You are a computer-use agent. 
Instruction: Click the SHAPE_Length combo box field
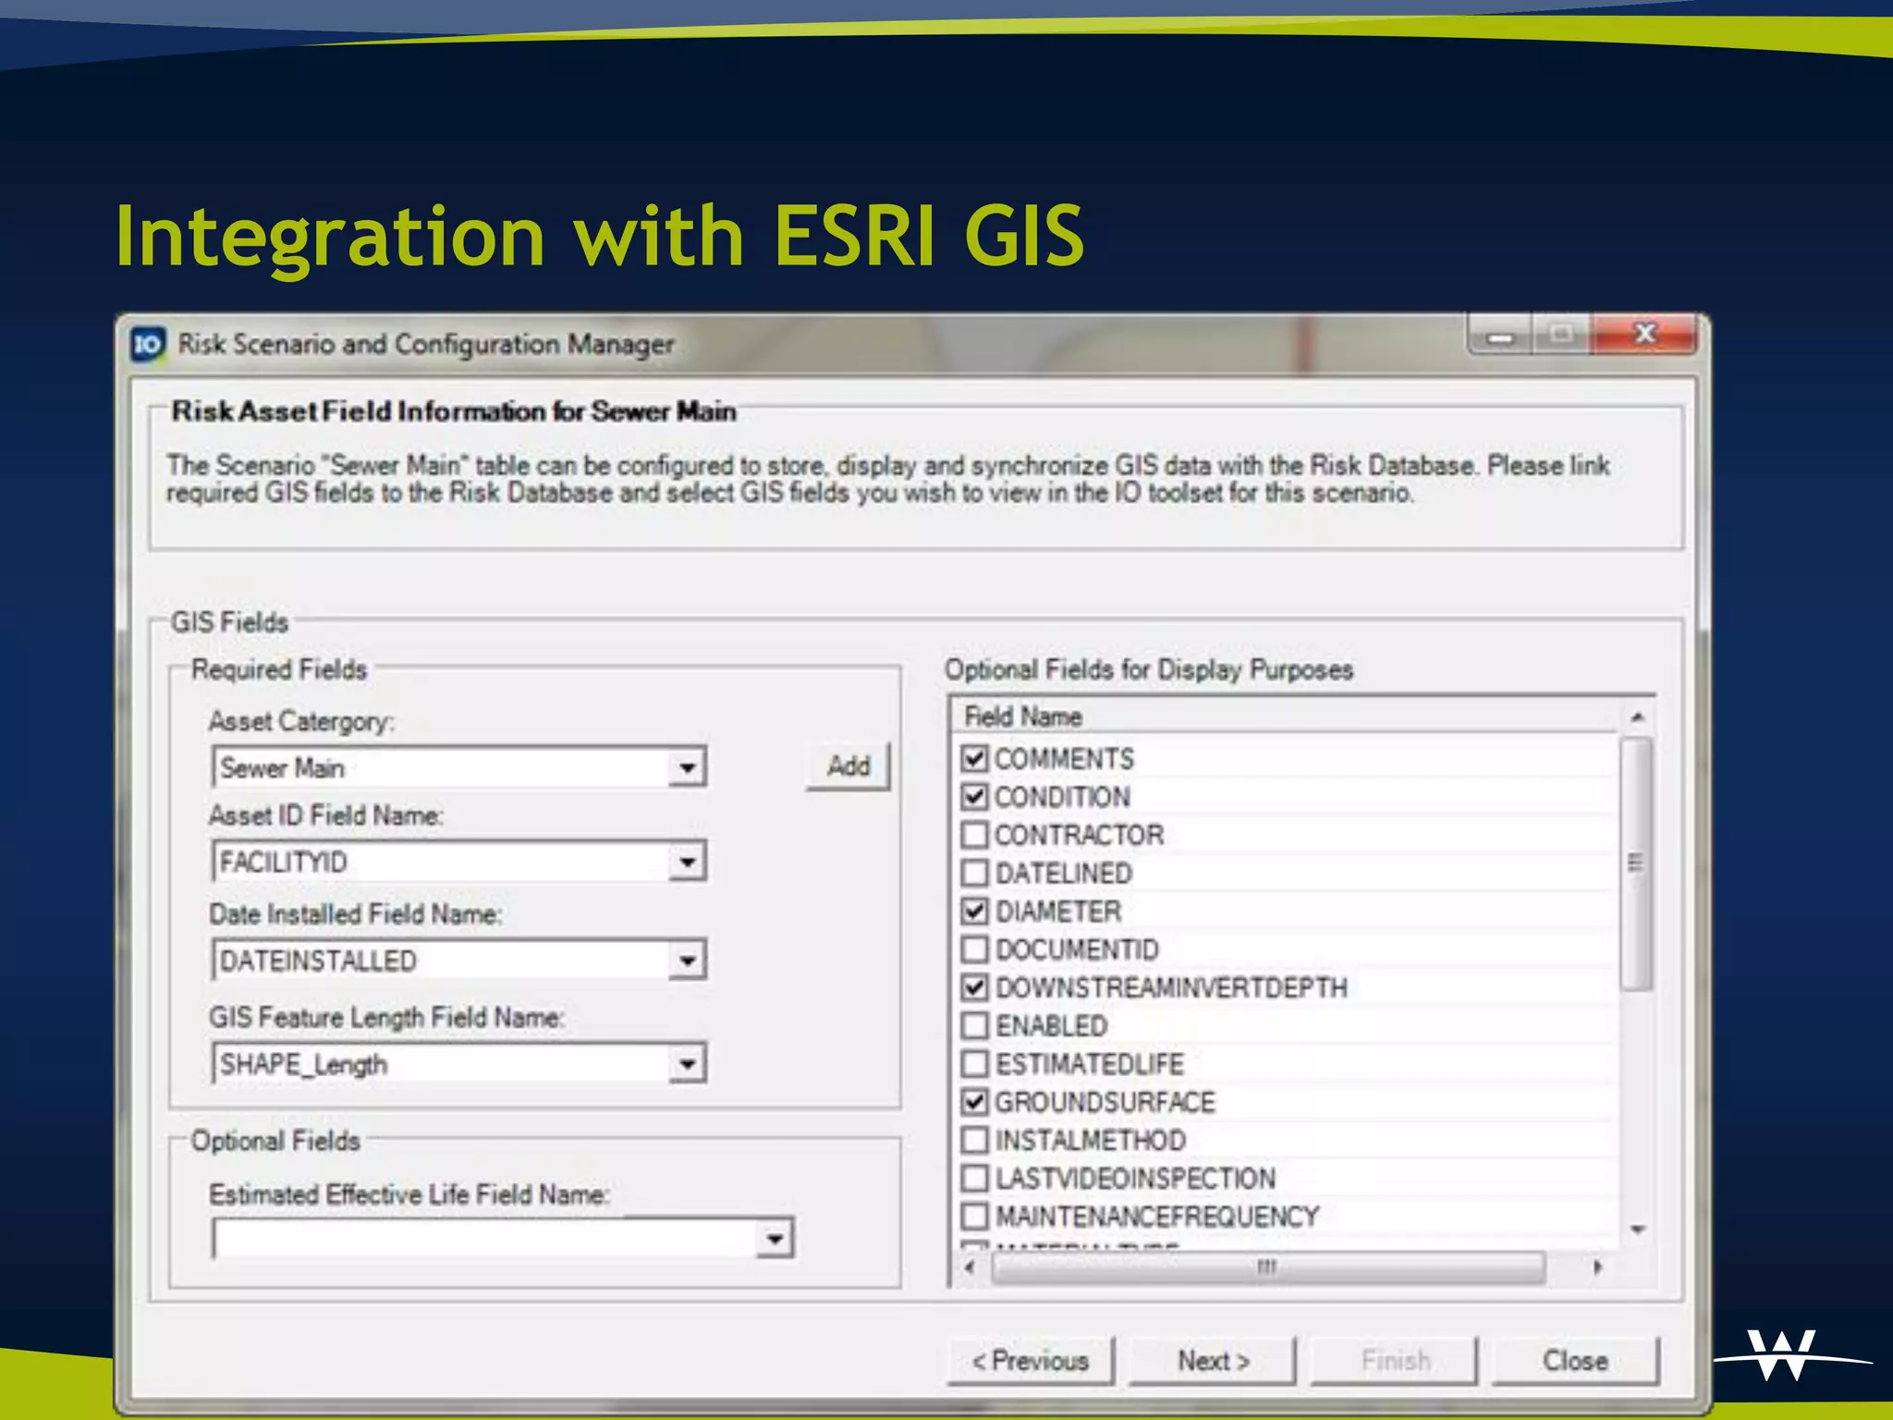[459, 1064]
